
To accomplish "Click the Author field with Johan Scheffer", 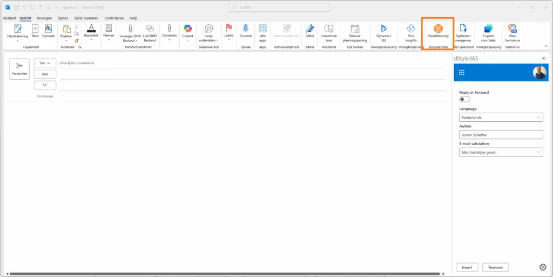I will click(501, 134).
